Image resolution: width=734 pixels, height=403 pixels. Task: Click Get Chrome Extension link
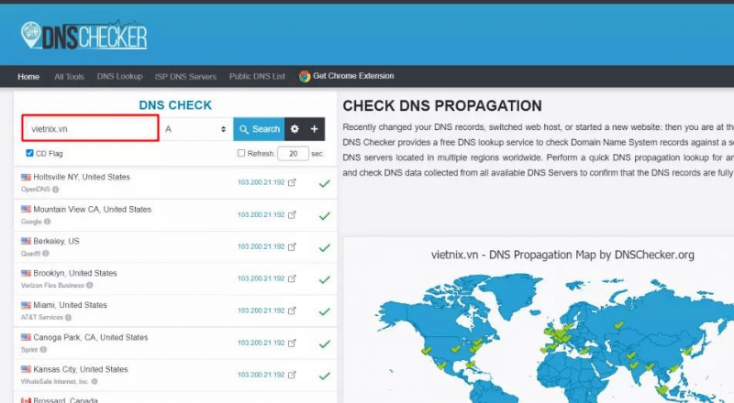pos(353,76)
